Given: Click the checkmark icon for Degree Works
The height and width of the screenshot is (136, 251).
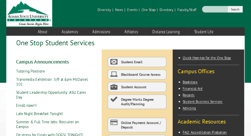Looking at the screenshot, I should (114, 99).
